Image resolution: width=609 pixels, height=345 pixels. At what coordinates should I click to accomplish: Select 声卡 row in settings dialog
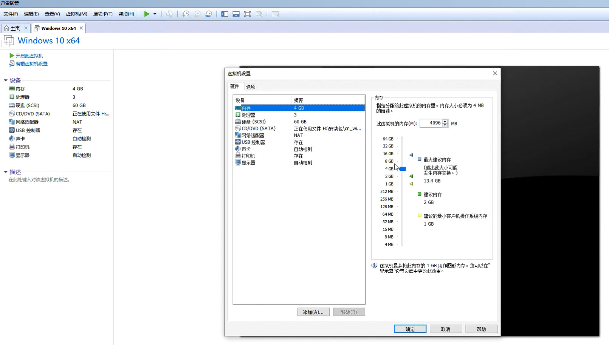pos(299,149)
